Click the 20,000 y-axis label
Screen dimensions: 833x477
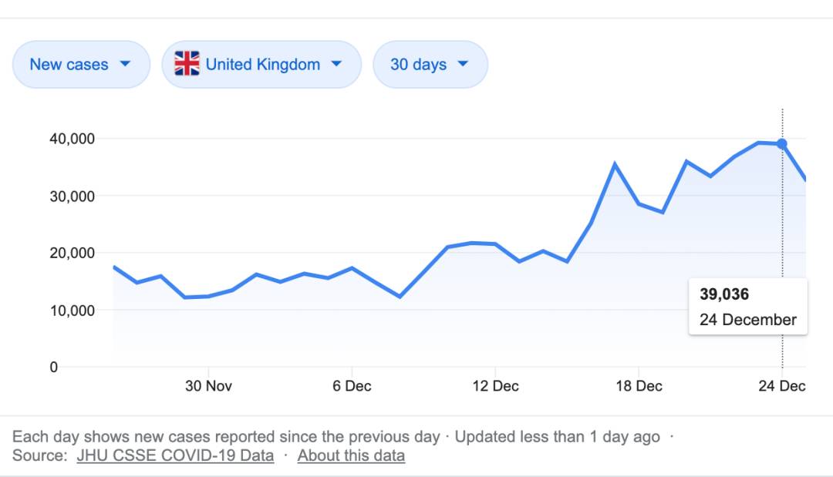point(71,253)
